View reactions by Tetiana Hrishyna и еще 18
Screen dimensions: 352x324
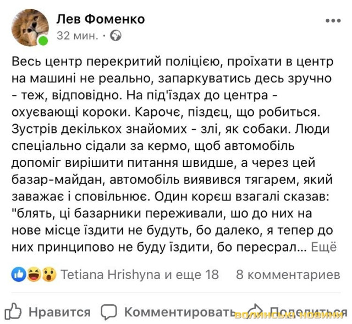click(139, 275)
